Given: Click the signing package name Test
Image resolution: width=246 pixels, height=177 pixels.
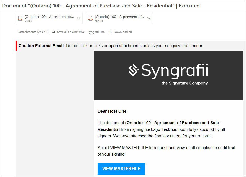Looking at the screenshot, I should 166,129.
